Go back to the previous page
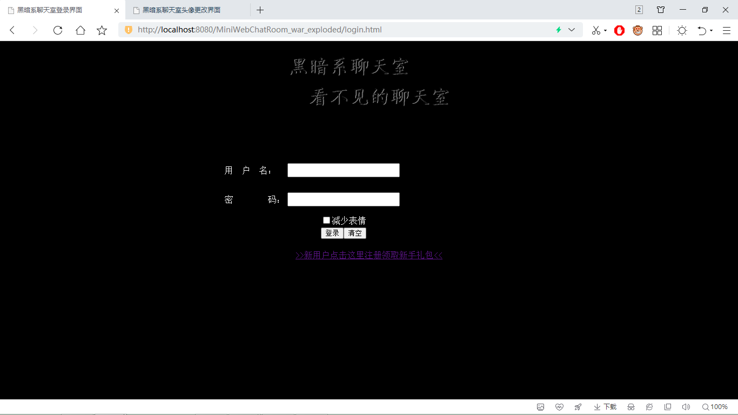 (x=12, y=30)
